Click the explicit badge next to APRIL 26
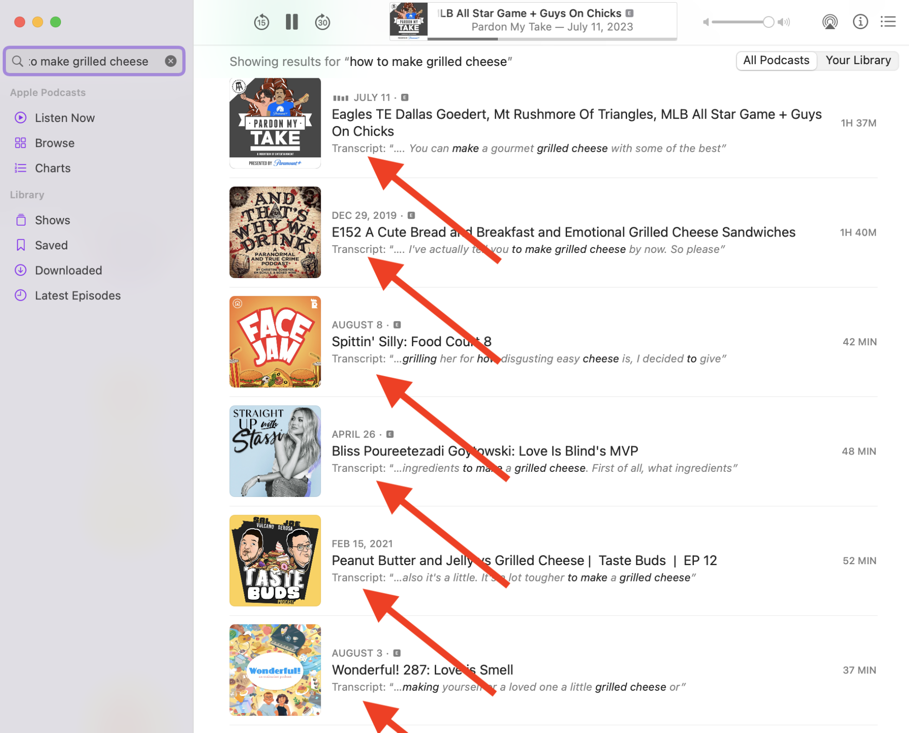 click(390, 434)
